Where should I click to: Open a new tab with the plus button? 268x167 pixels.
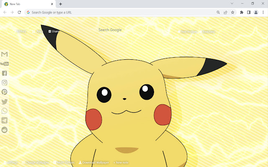click(60, 4)
